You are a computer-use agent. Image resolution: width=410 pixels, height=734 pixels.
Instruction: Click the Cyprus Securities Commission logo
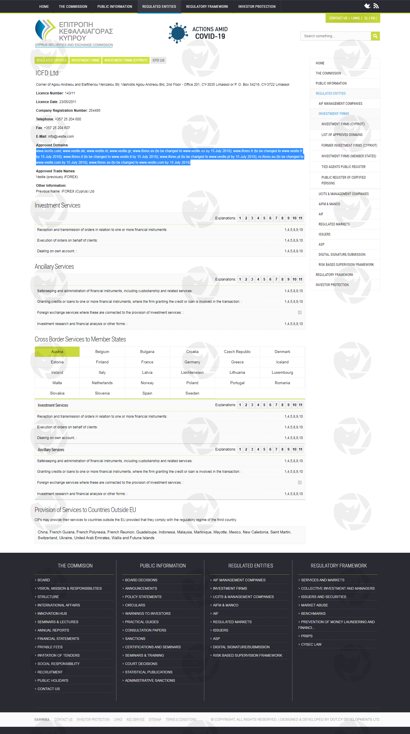point(74,33)
